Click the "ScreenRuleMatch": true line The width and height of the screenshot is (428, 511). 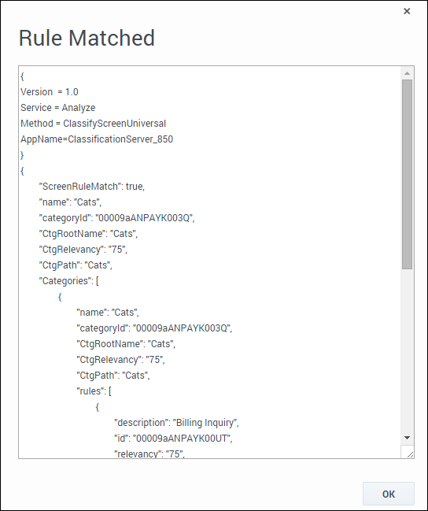tap(92, 187)
